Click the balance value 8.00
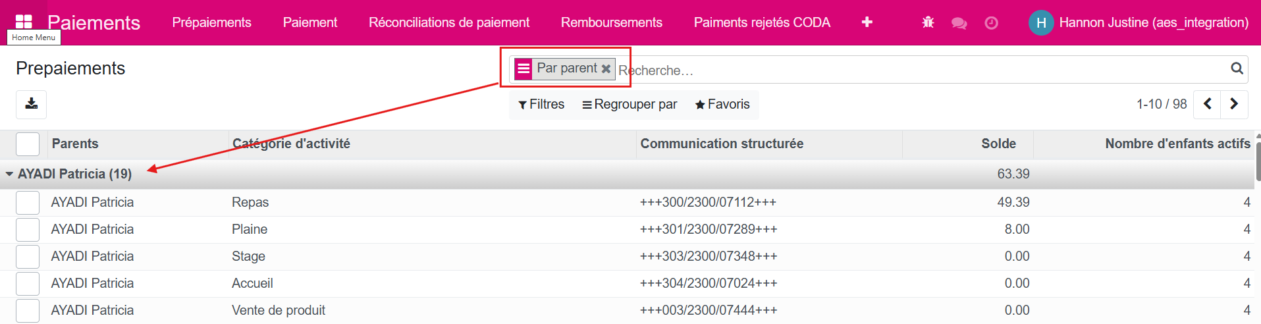The image size is (1261, 324). (1017, 229)
